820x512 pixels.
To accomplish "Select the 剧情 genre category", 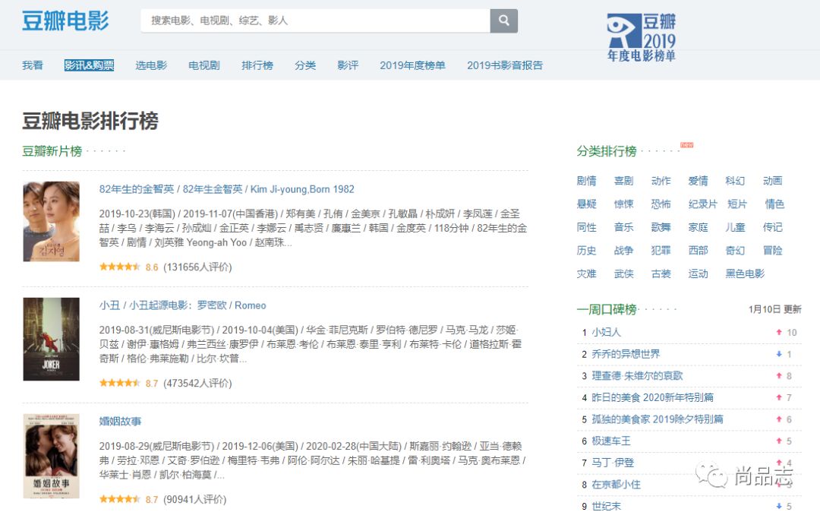I will (586, 181).
